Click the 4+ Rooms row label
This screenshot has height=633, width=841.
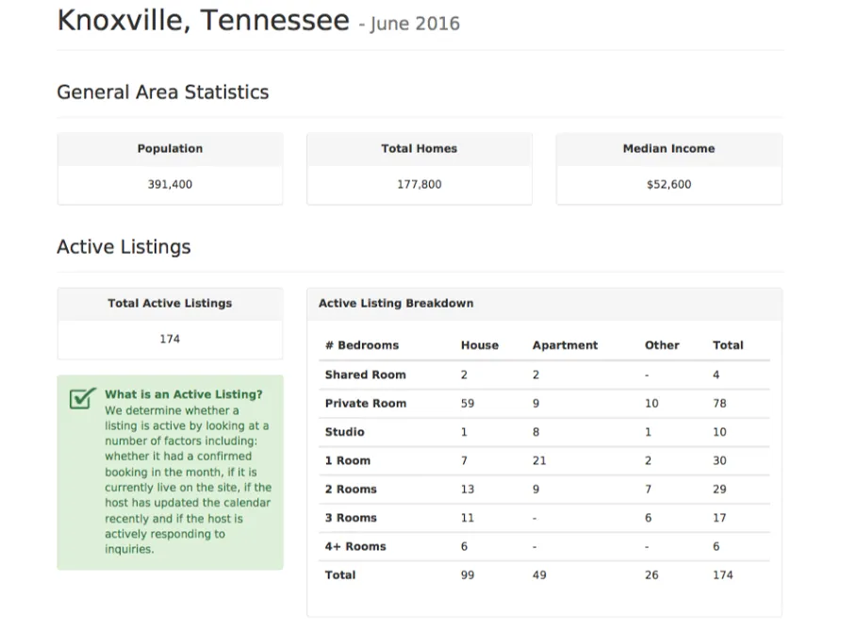355,546
